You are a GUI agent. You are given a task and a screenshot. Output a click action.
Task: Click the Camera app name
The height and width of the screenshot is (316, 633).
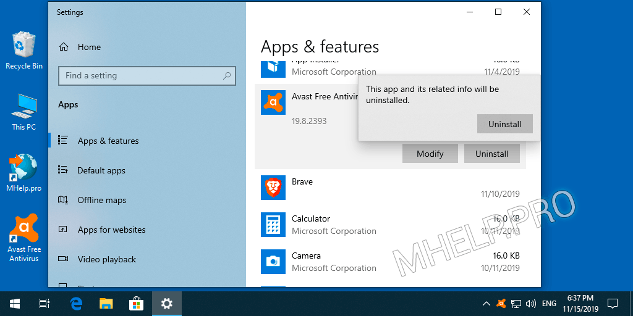pyautogui.click(x=306, y=256)
